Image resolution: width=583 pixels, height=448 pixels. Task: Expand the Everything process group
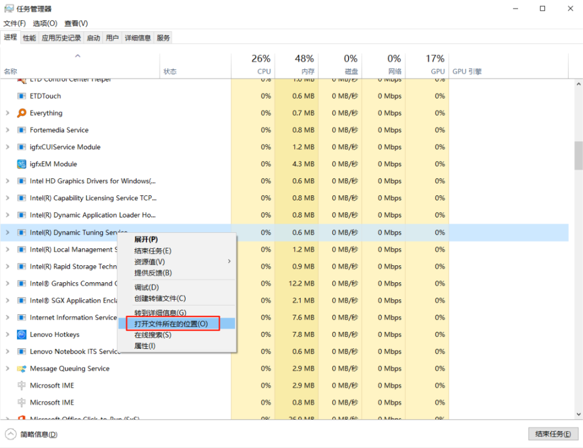point(7,113)
